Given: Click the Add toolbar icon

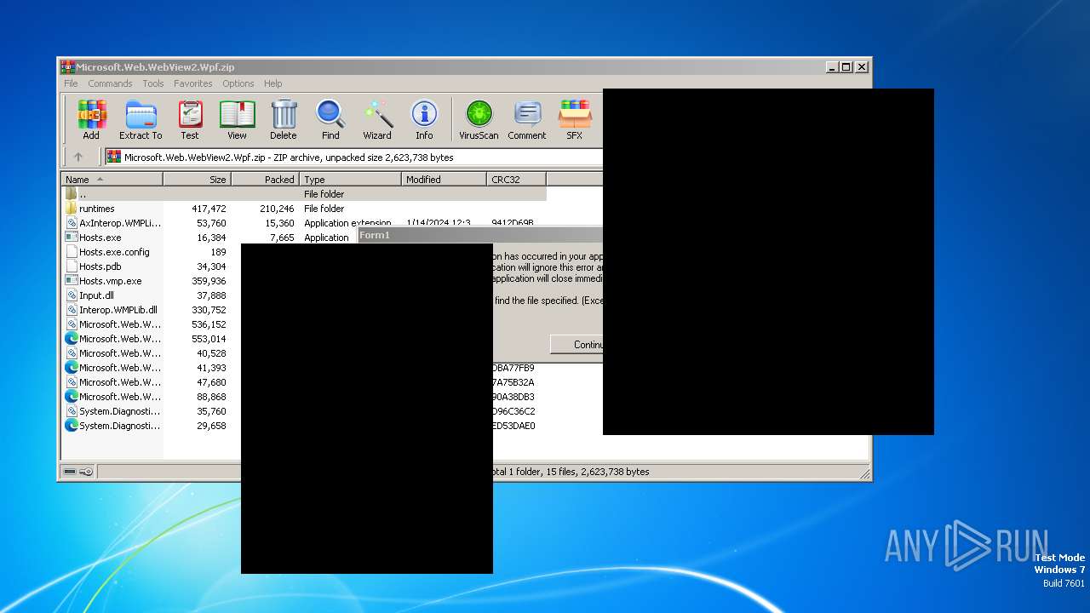Looking at the screenshot, I should (91, 119).
